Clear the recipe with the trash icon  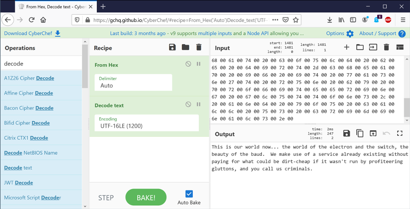tap(199, 47)
